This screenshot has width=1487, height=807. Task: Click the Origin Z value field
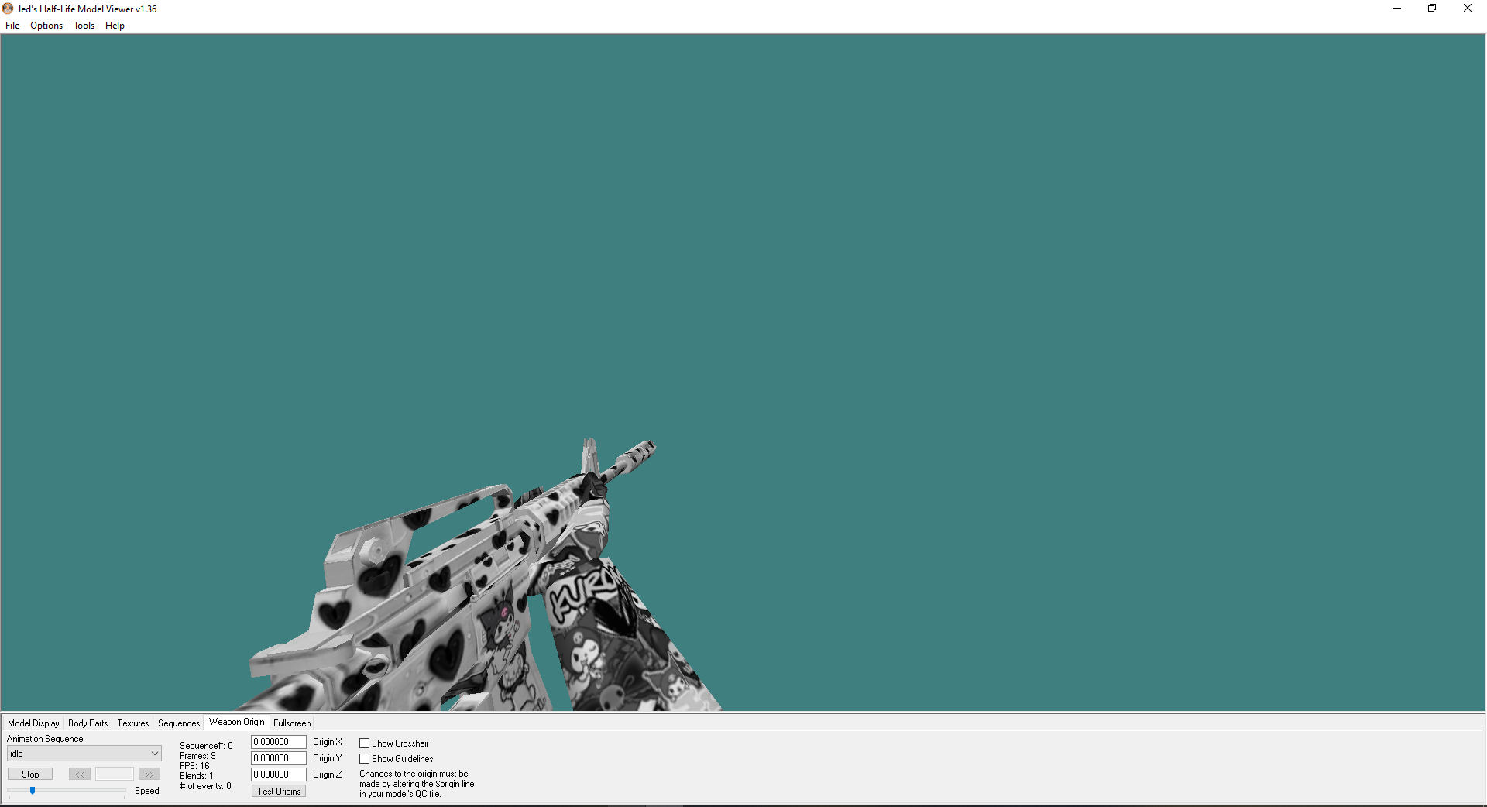pos(278,774)
